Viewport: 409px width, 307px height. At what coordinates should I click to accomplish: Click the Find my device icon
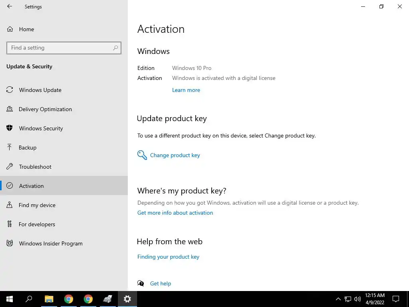coord(10,205)
